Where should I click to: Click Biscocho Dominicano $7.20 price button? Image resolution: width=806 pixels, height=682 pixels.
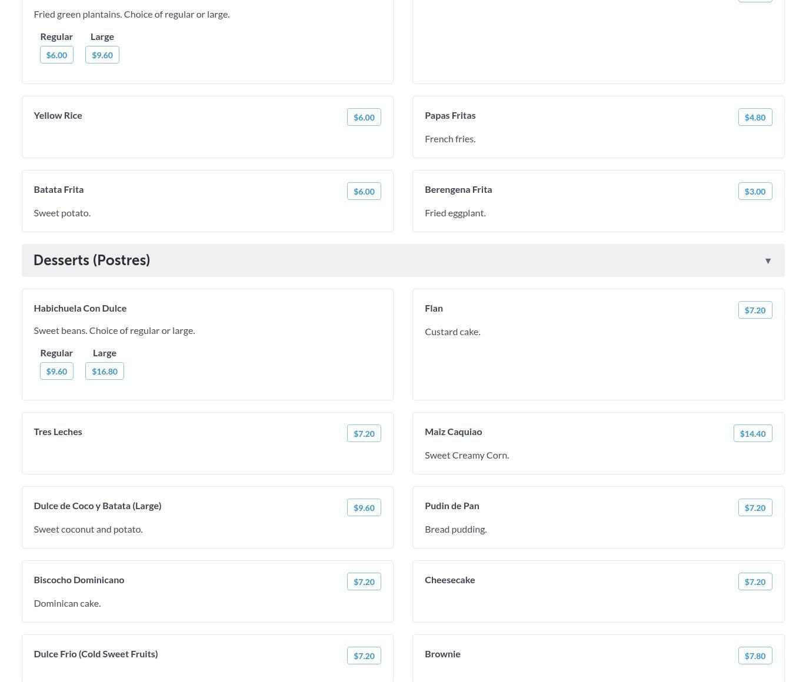tap(364, 581)
